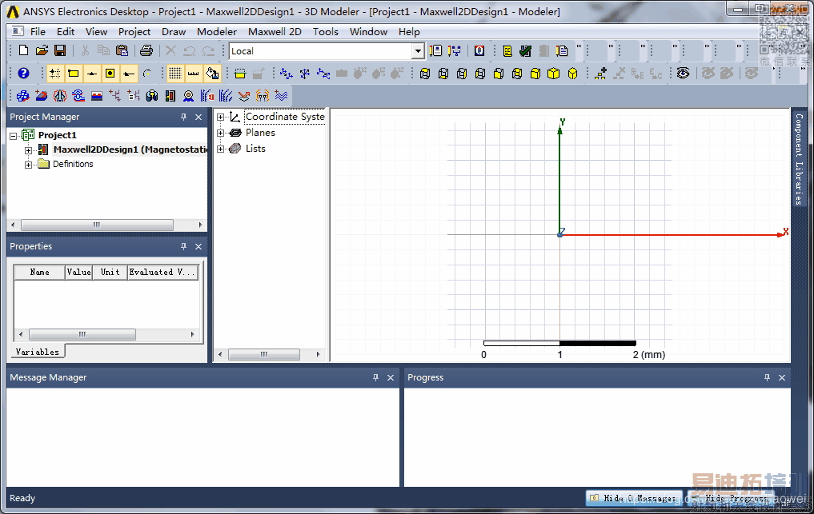Click the Hide Progress button

[x=731, y=498]
